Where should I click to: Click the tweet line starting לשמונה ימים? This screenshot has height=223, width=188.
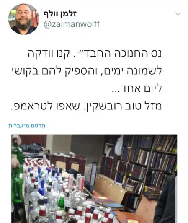tap(87, 71)
